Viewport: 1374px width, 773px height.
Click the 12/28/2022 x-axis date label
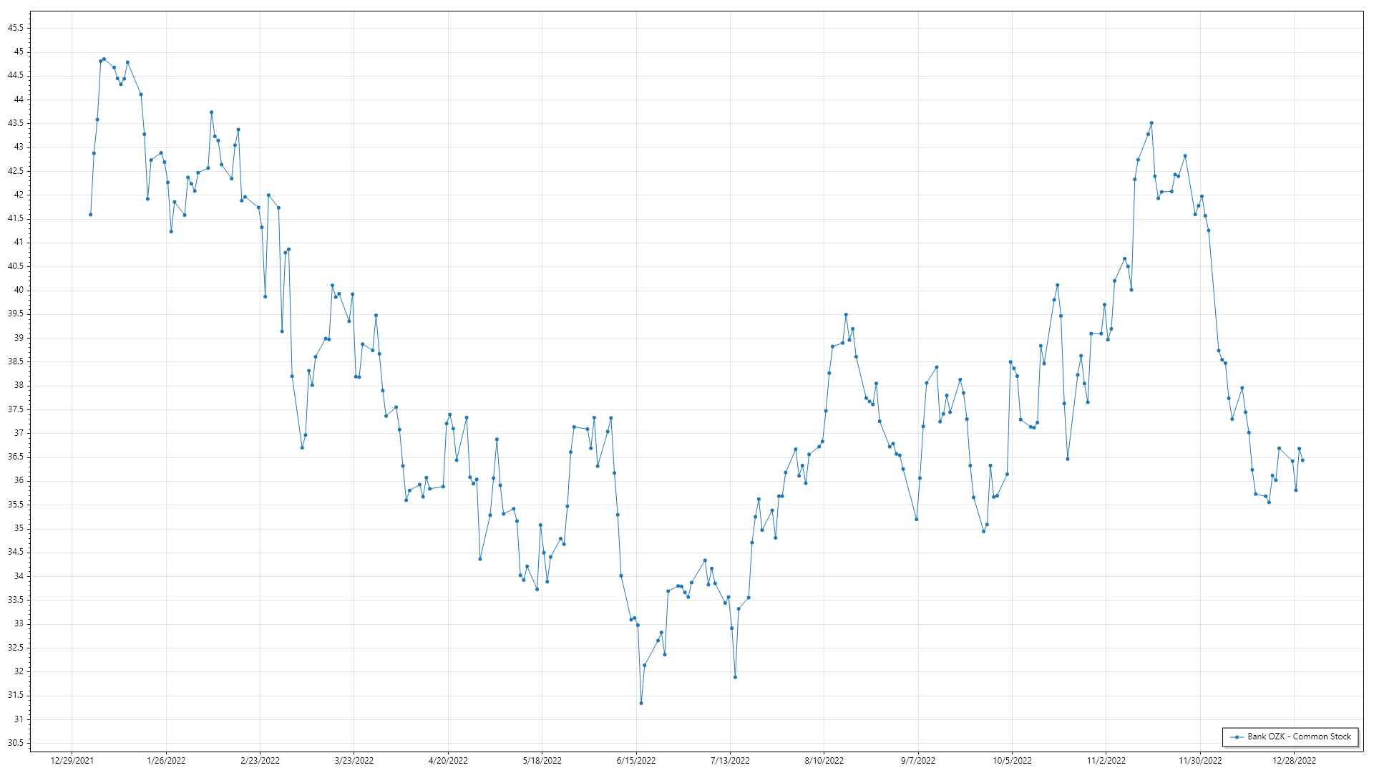click(1294, 761)
